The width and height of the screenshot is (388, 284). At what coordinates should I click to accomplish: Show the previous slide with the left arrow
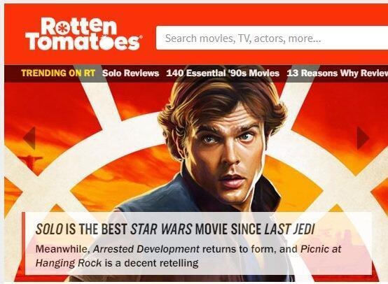point(29,138)
